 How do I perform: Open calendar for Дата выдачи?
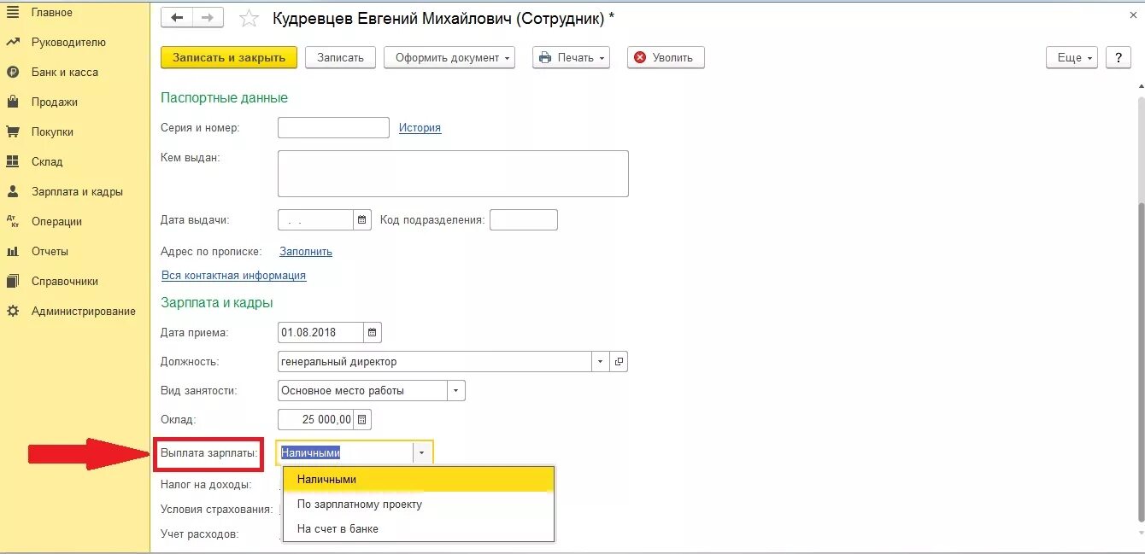tap(362, 219)
